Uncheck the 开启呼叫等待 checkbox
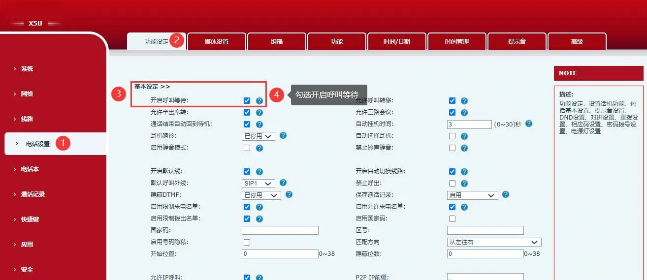The height and width of the screenshot is (280, 647). click(x=247, y=101)
